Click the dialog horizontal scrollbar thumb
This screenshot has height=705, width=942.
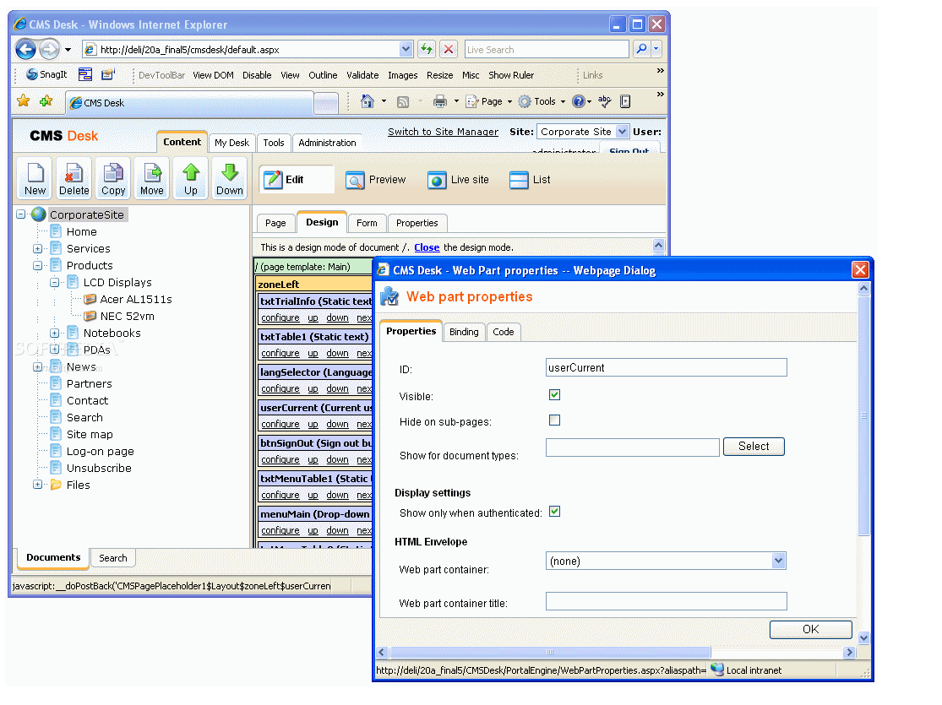pyautogui.click(x=550, y=652)
